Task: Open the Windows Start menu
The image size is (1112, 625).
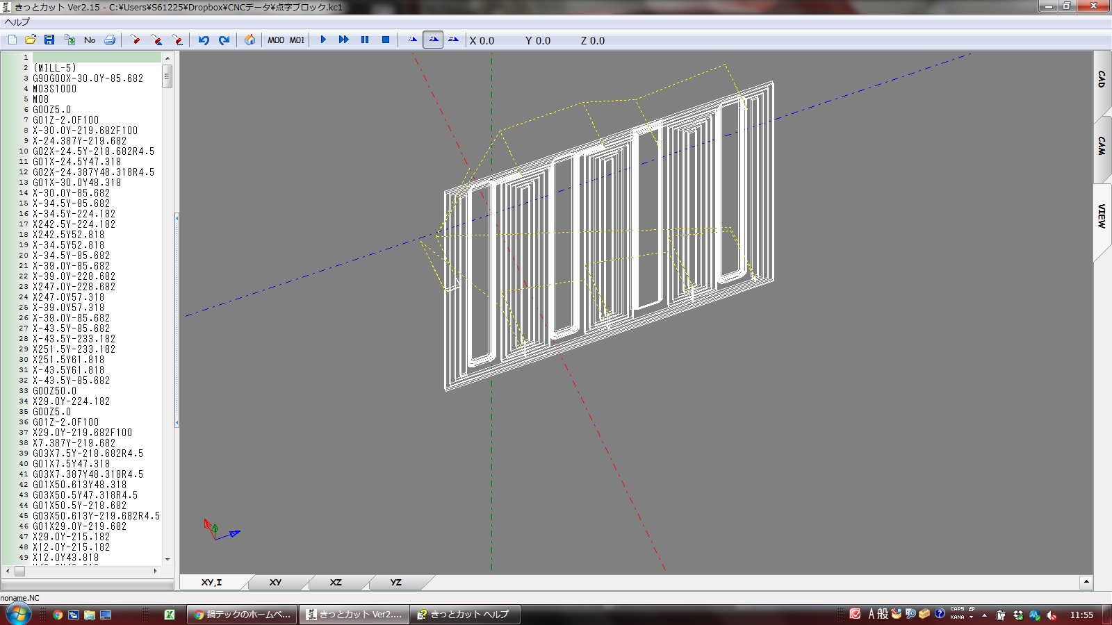Action: (x=18, y=615)
